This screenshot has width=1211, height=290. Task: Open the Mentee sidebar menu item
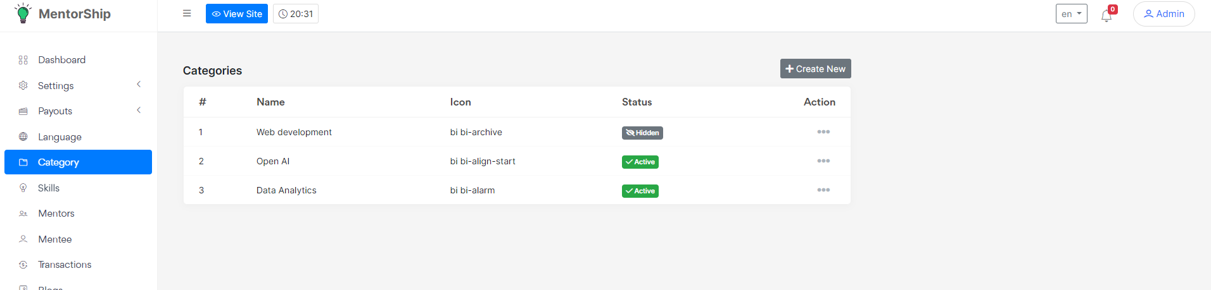[55, 239]
